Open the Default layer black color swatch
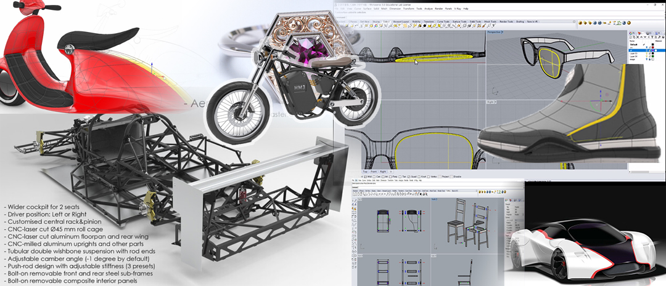The height and width of the screenshot is (286, 666). tap(653, 44)
